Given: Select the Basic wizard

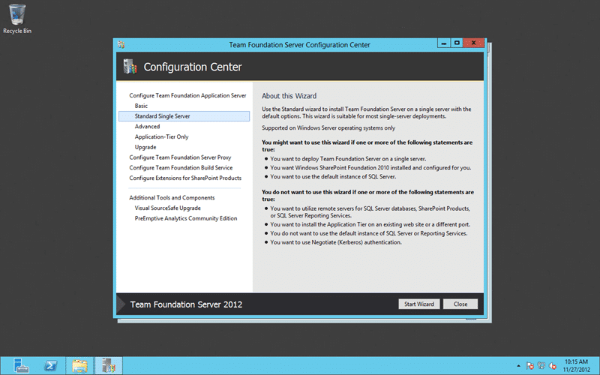Looking at the screenshot, I should point(141,106).
